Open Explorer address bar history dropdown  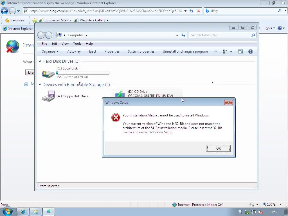pyautogui.click(x=177, y=35)
